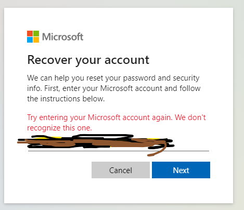
Task: Click the red "Try entering your Microsoft account again" error
Action: (117, 117)
